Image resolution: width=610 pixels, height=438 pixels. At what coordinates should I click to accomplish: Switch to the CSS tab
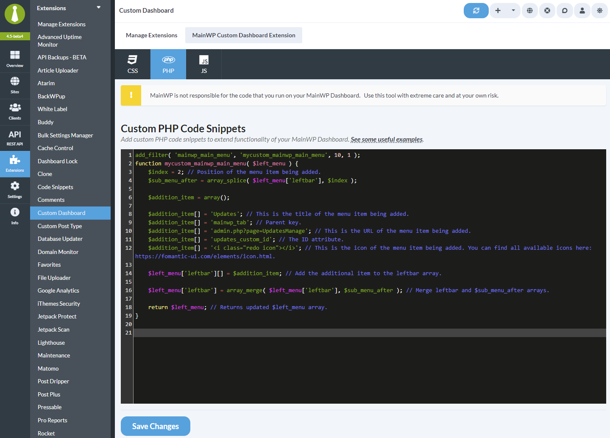(132, 64)
